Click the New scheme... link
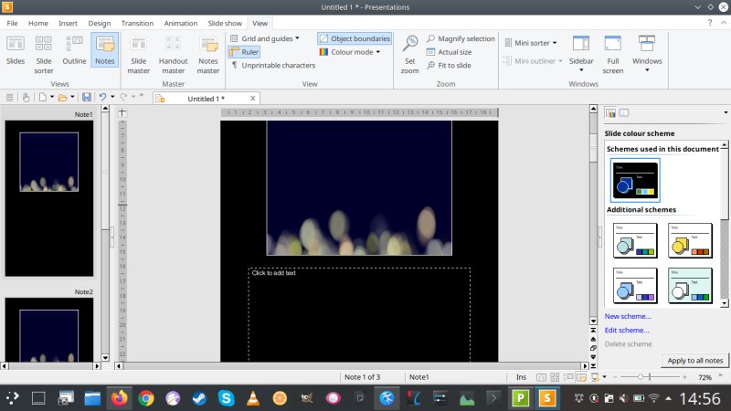The height and width of the screenshot is (411, 731). (628, 316)
